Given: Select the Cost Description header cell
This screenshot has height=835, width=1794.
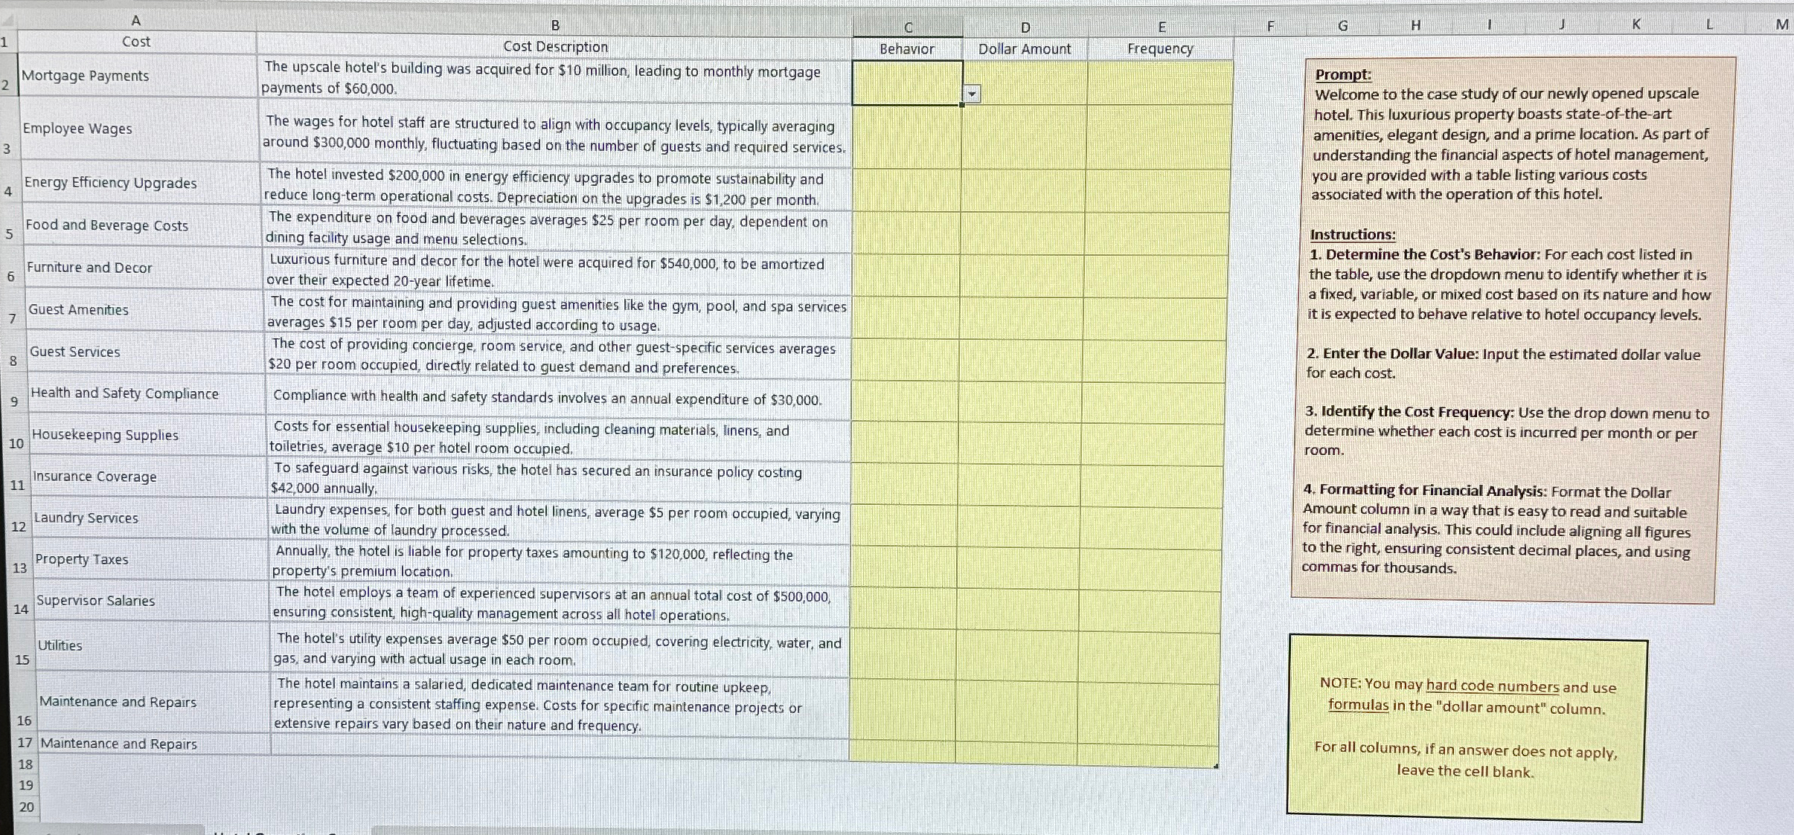Looking at the screenshot, I should [555, 46].
